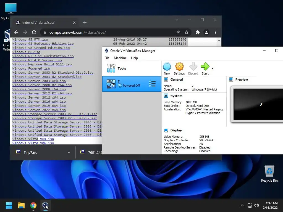Open Windows Storage Server 2003 R2 - Disk01.iso
Viewport: 283px width, 212px height.
(55, 114)
